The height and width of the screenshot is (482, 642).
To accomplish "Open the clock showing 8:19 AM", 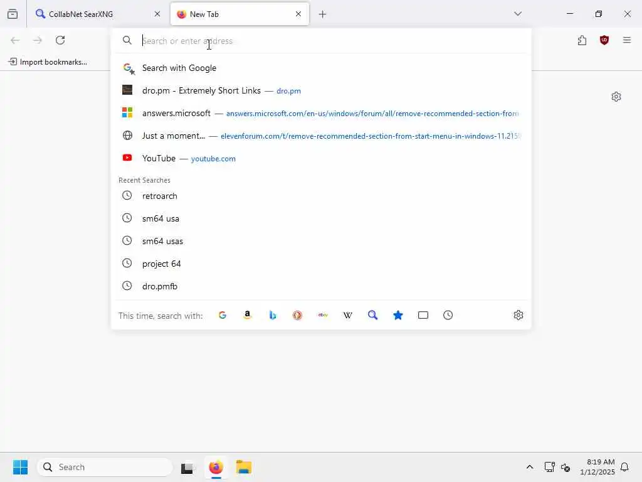I will (x=597, y=467).
